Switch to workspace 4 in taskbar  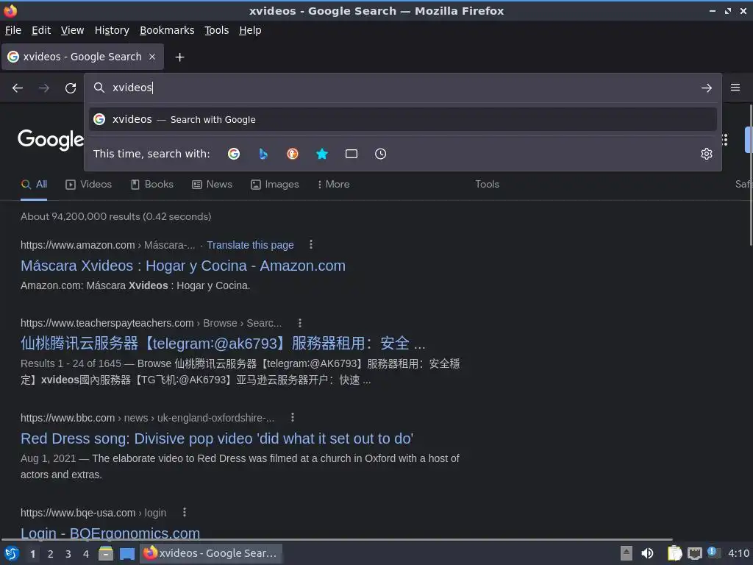tap(86, 554)
